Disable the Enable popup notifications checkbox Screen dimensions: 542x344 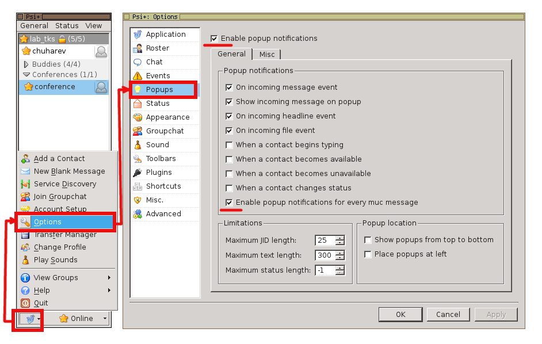point(214,39)
